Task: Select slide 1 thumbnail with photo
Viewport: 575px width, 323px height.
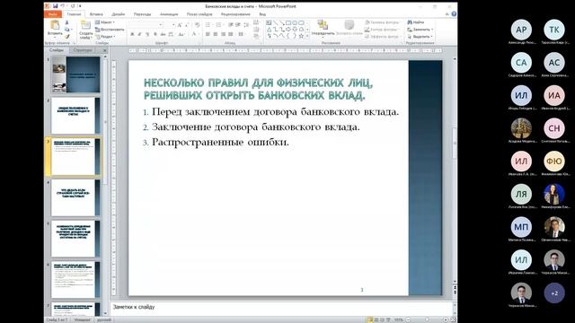Action: [75, 74]
